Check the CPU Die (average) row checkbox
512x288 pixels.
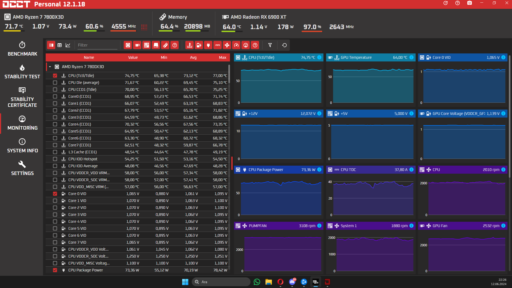click(55, 83)
